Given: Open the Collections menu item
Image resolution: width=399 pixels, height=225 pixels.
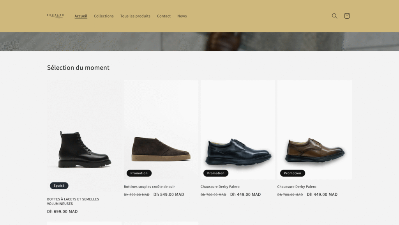Looking at the screenshot, I should (104, 16).
